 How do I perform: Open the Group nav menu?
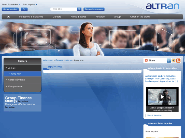click(117, 17)
